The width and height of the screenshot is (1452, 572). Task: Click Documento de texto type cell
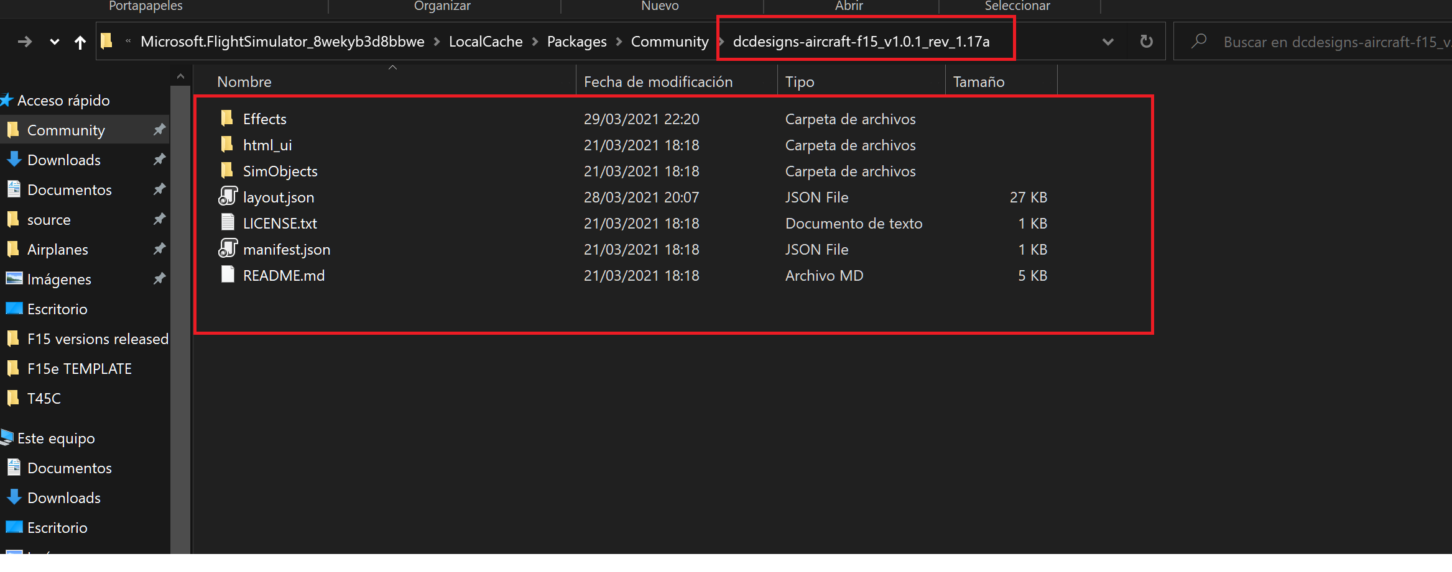pyautogui.click(x=854, y=223)
